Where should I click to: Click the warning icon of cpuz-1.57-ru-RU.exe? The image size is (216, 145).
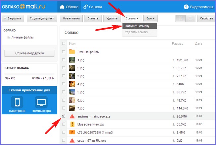pyautogui.click(x=72, y=140)
